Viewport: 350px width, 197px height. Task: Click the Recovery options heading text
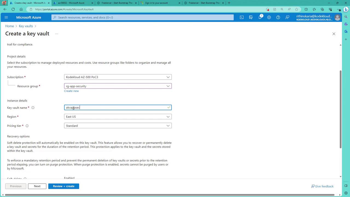coord(18,136)
